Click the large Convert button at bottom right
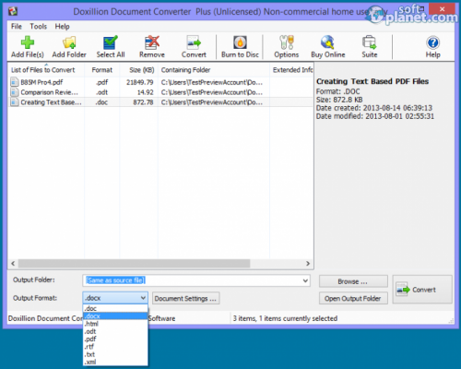461x369 pixels. [422, 290]
